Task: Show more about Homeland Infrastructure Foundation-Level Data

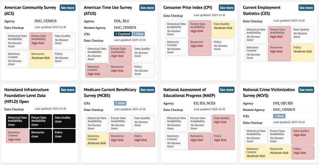Action: pyautogui.click(x=67, y=90)
